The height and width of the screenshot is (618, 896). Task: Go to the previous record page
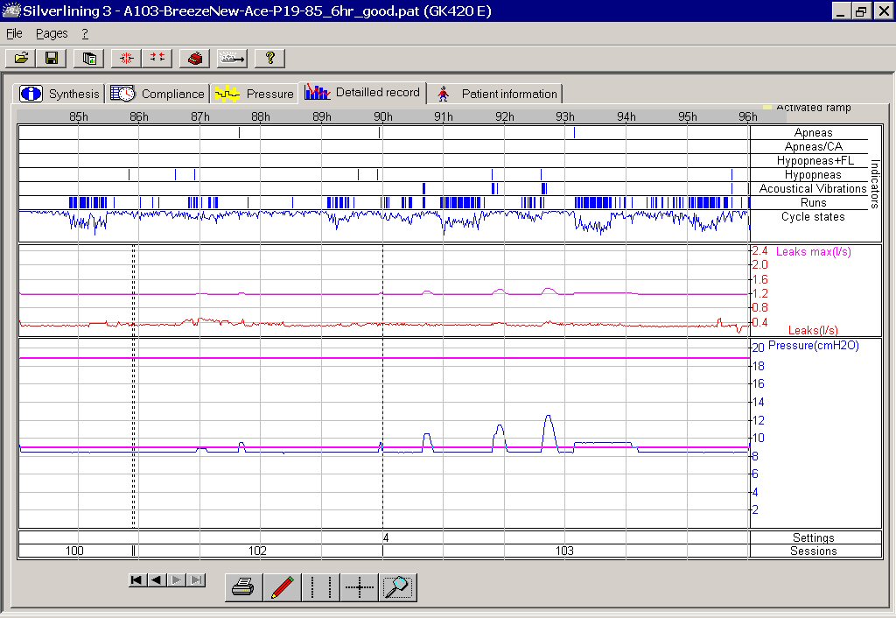[x=156, y=580]
